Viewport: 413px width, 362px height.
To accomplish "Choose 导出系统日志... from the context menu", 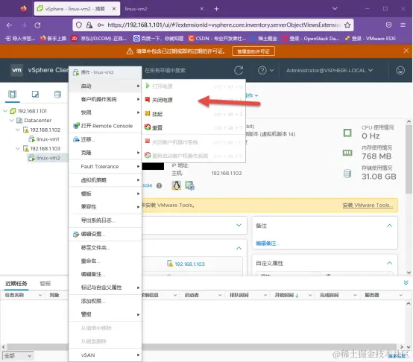I will click(x=105, y=220).
